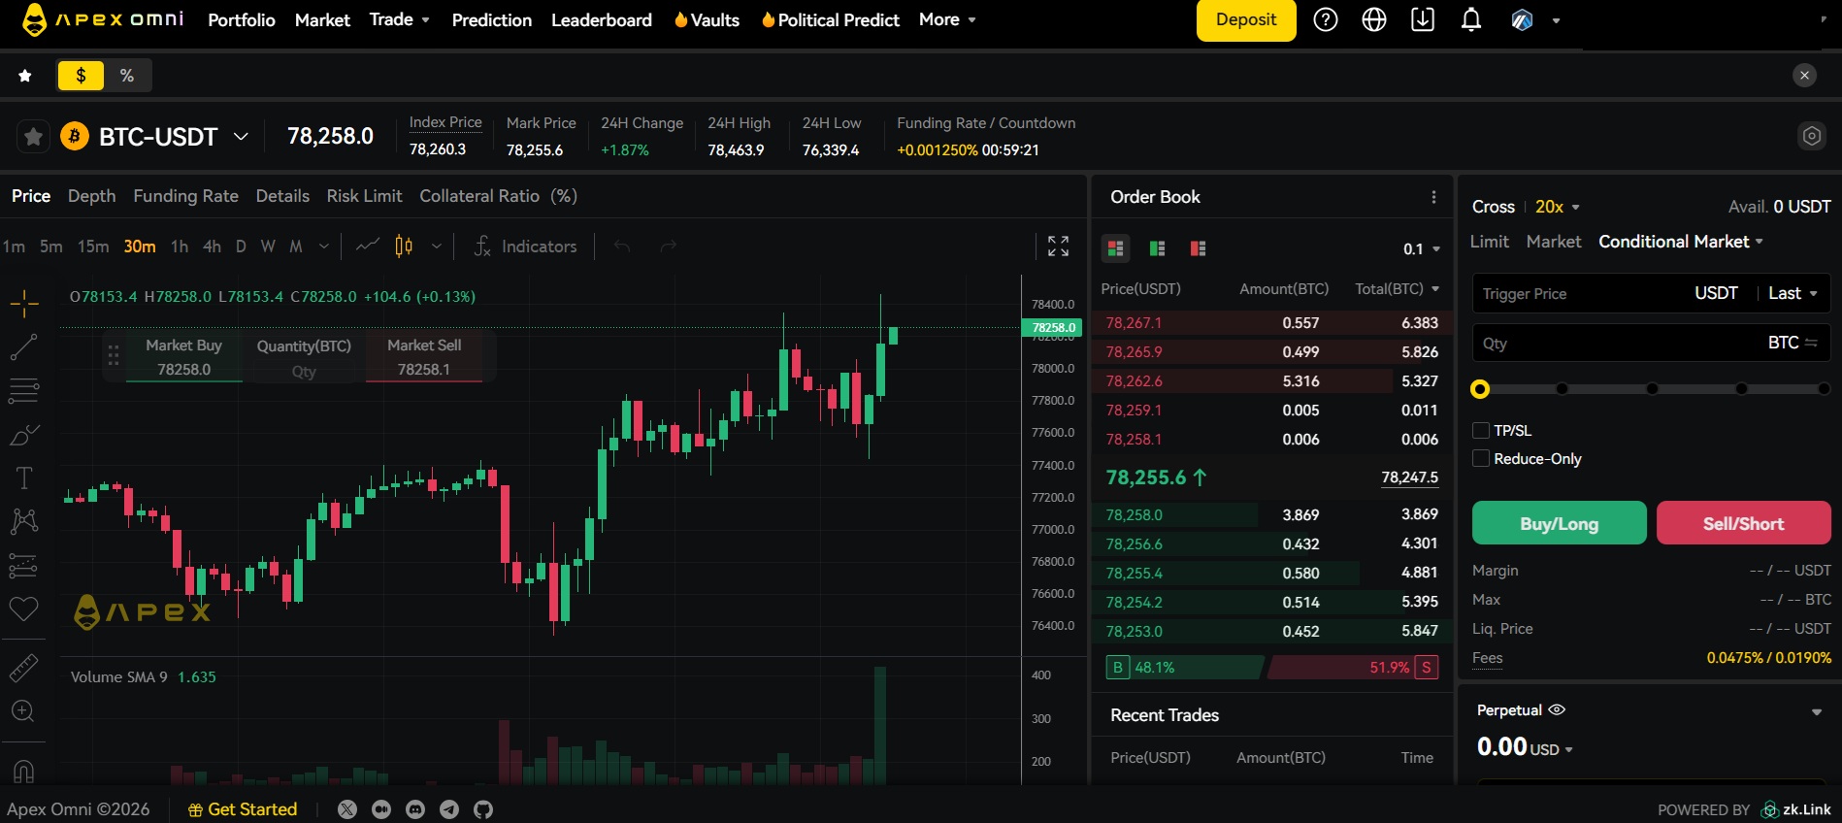Click the heart favorites drawing icon
This screenshot has width=1842, height=823.
[24, 609]
